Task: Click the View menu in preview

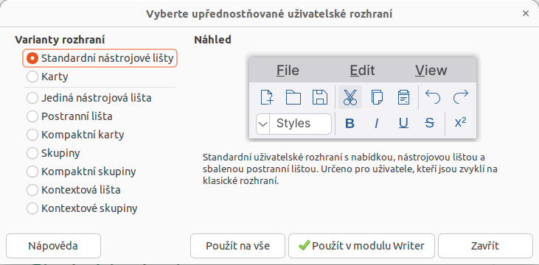Action: click(431, 71)
